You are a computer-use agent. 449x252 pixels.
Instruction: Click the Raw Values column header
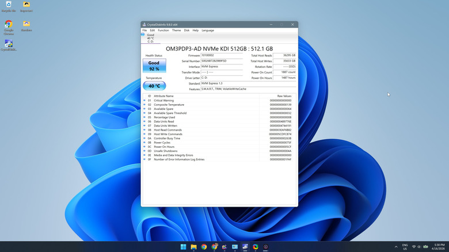[x=284, y=96]
